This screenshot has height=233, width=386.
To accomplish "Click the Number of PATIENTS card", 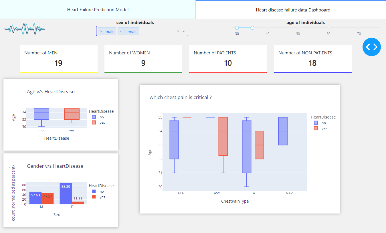I will pos(228,59).
